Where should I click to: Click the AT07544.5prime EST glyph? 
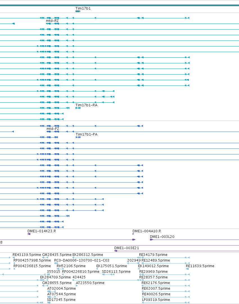coord(51,297)
